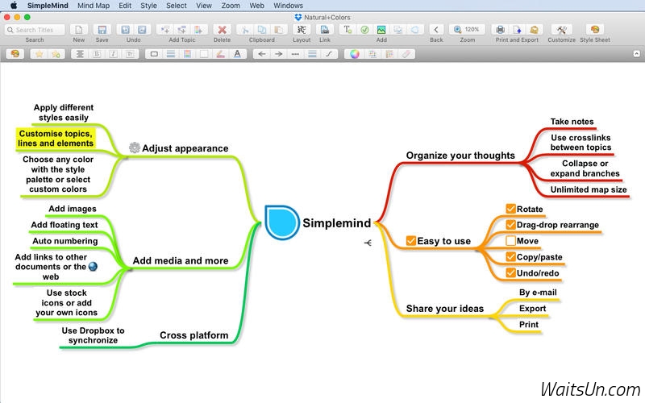Add a sibling topic using the second Add Topic icon
Image resolution: width=645 pixels, height=403 pixels.
point(182,30)
